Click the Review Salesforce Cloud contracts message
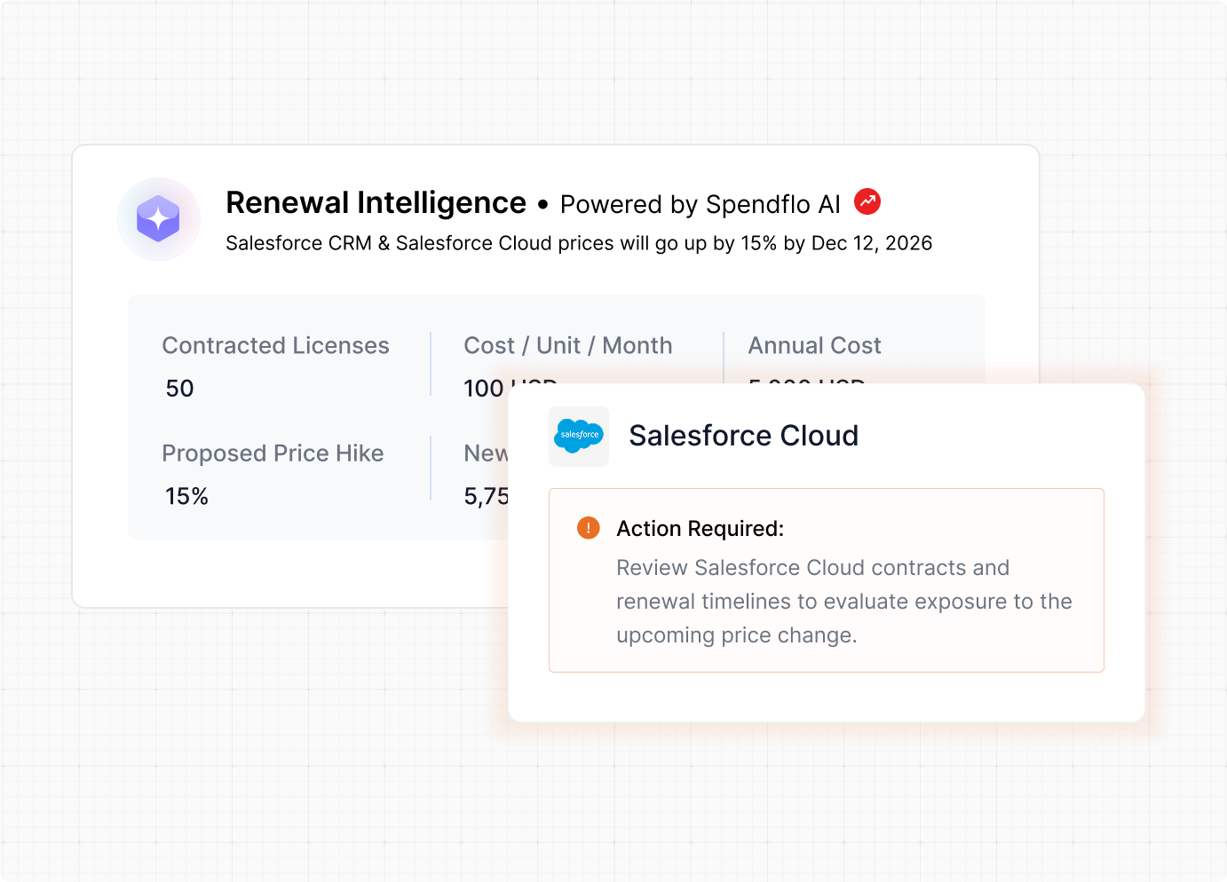 click(843, 602)
